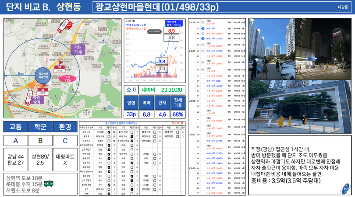Click the 33p value cell
The width and height of the screenshot is (355, 197).
click(131, 114)
